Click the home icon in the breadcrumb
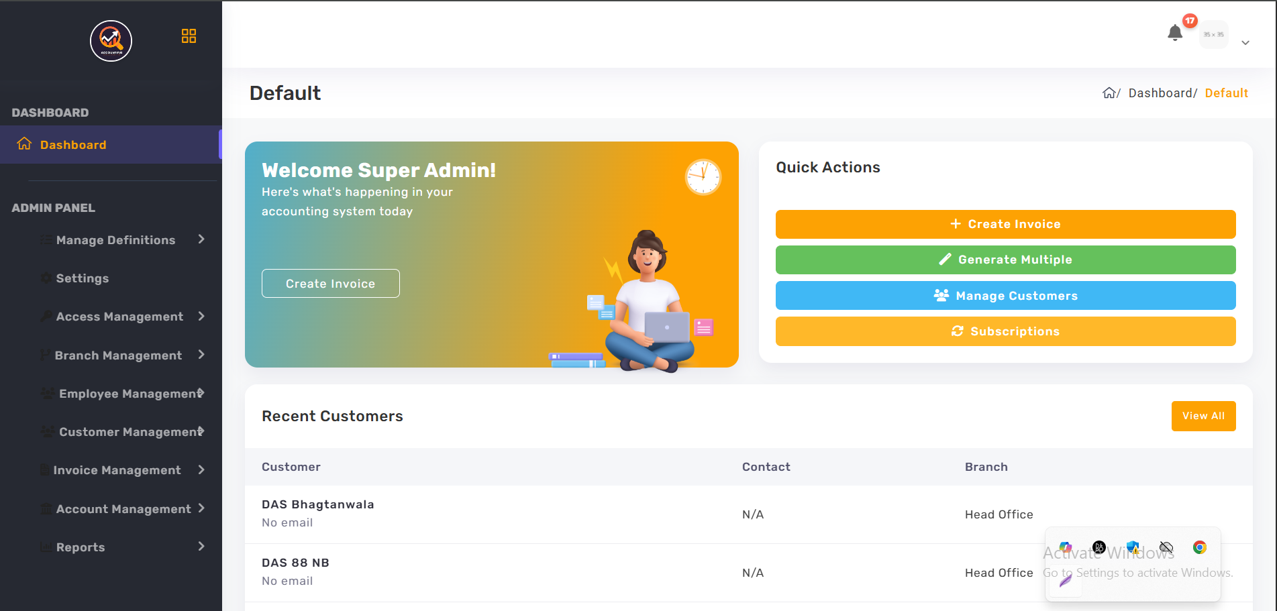 [x=1109, y=93]
